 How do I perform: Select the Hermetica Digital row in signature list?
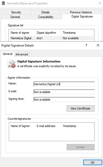tap(52, 38)
